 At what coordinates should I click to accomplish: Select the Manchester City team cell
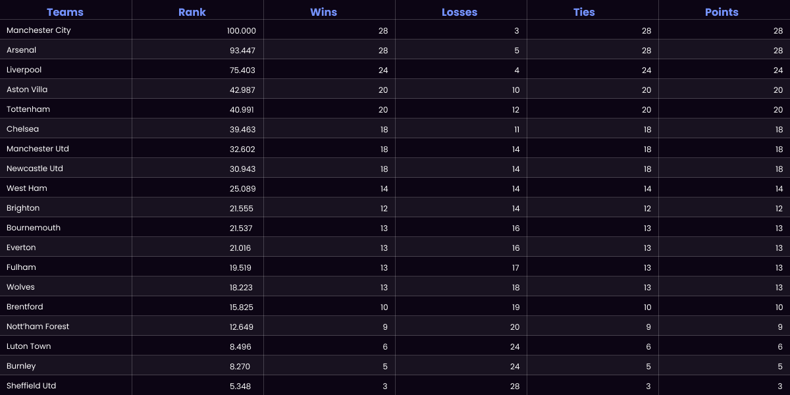click(x=39, y=30)
